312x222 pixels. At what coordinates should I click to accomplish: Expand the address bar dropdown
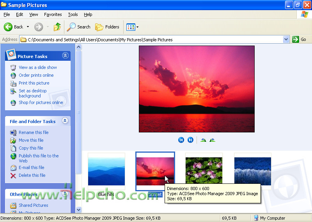(286, 39)
